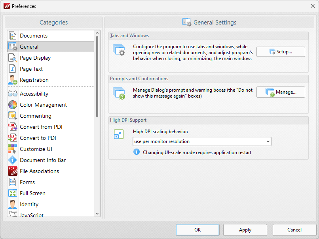Select Identity category
Image resolution: width=319 pixels, height=239 pixels.
pyautogui.click(x=51, y=204)
